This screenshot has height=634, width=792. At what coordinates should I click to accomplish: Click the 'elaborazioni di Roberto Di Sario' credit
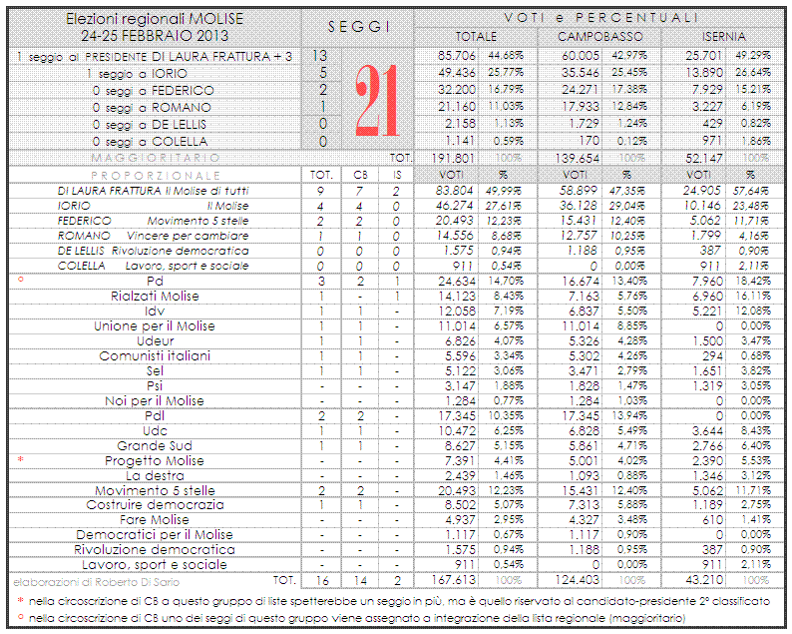click(96, 582)
